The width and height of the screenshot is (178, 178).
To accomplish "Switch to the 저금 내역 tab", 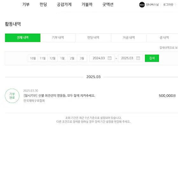I will (x=129, y=38).
